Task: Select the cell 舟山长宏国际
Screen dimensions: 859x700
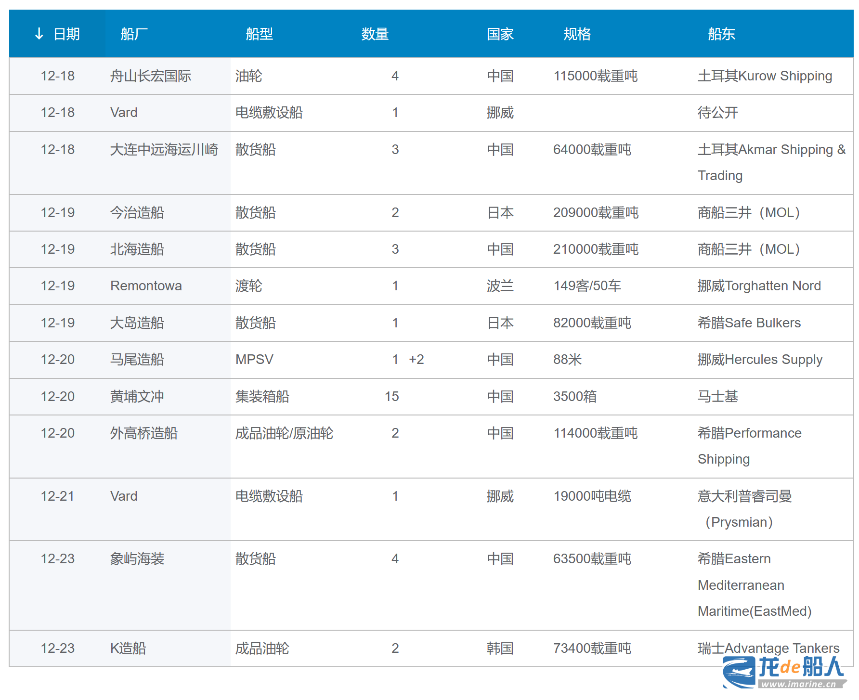Action: 151,76
